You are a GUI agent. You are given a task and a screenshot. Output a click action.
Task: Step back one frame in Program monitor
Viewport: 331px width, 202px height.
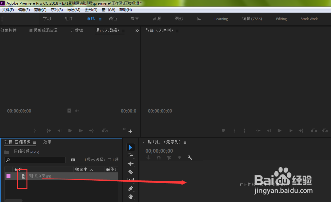pos(269,131)
